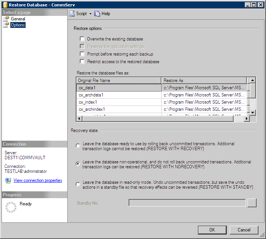Image resolution: width=266 pixels, height=239 pixels.
Task: Click the Script toolbar icon
Action: [72, 14]
